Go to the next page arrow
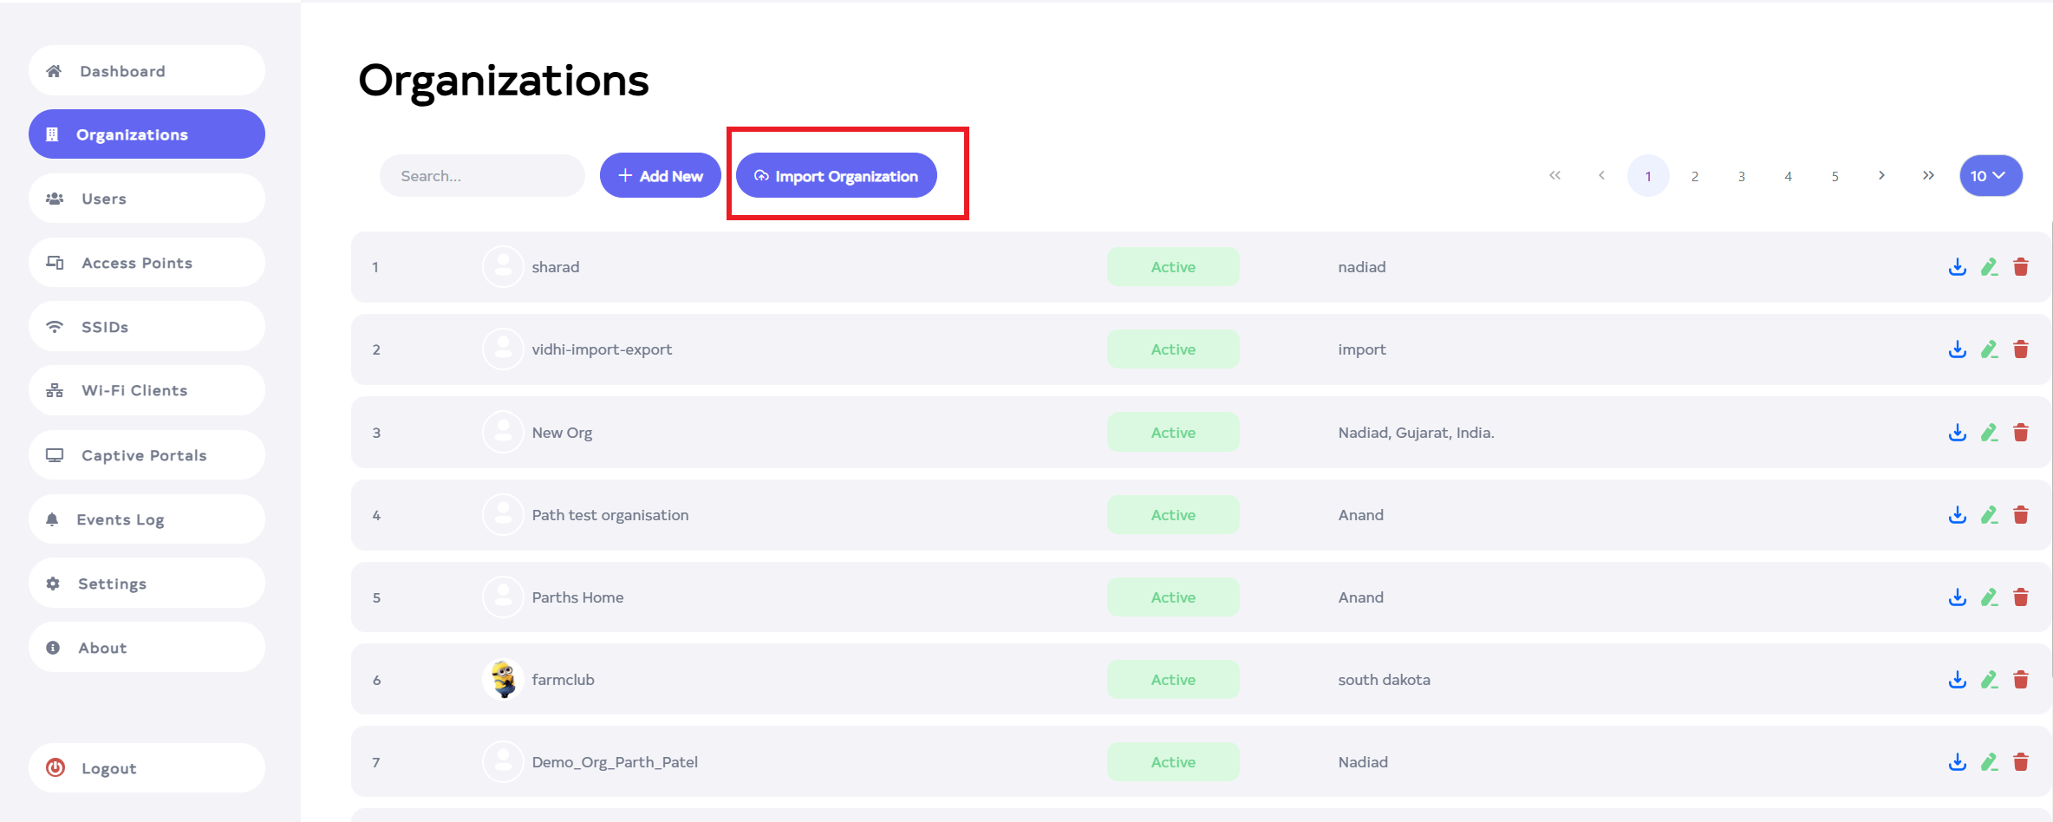The height and width of the screenshot is (822, 2053). click(x=1881, y=176)
